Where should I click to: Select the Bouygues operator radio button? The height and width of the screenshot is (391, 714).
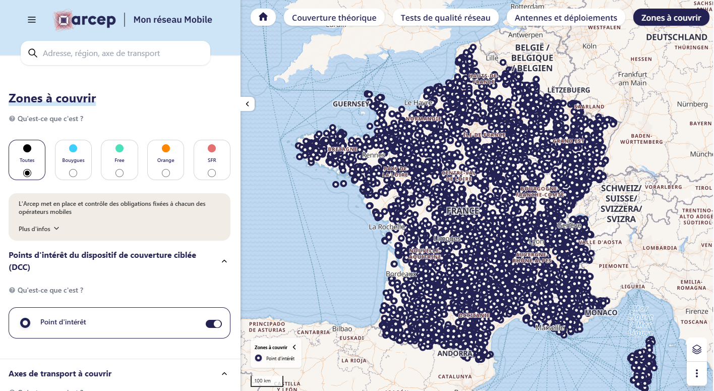click(x=73, y=173)
